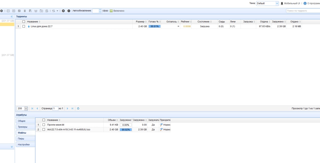The image size is (320, 163).
Task: Click the trash can delete icon
Action: [x=25, y=11]
